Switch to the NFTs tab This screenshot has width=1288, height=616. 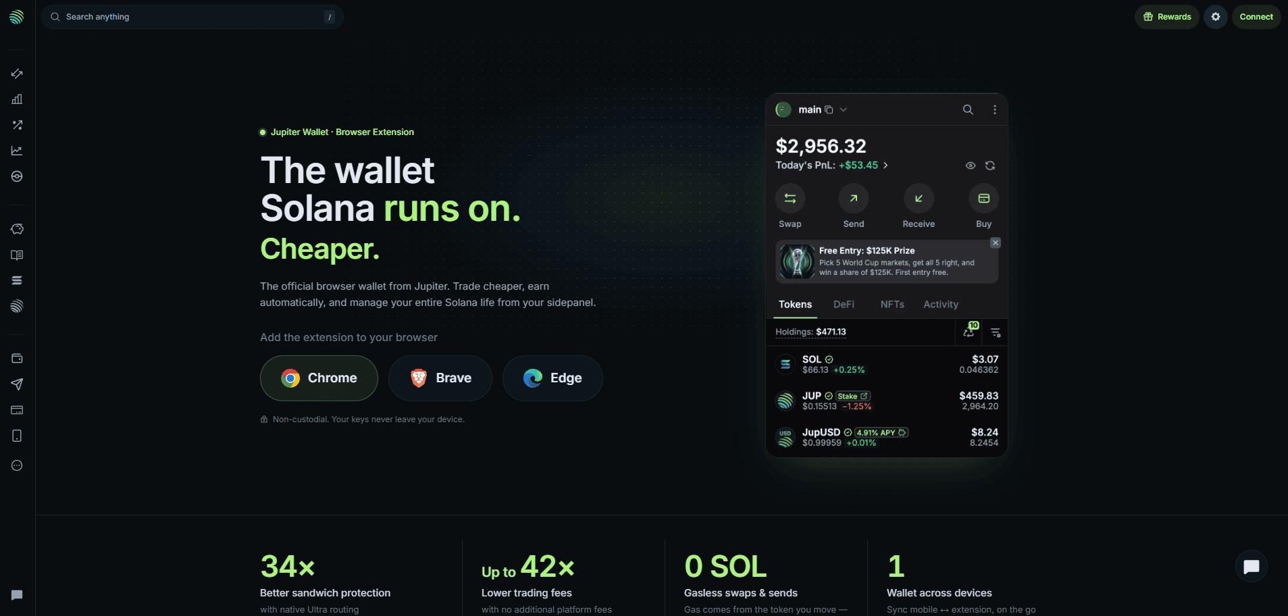click(892, 305)
